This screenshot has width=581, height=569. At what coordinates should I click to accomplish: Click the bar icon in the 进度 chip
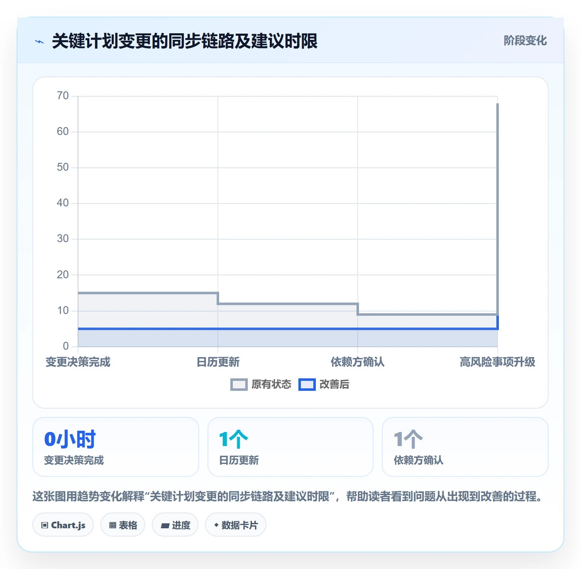165,526
